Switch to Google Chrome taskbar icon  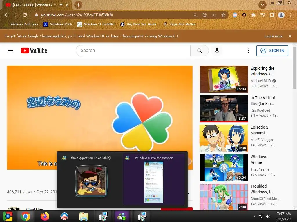[x=26, y=216]
